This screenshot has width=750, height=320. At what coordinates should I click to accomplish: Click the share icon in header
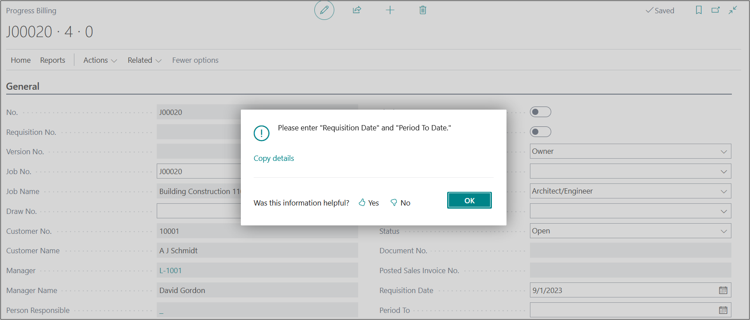tap(357, 10)
